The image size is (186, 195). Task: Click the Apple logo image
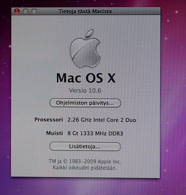point(85,48)
